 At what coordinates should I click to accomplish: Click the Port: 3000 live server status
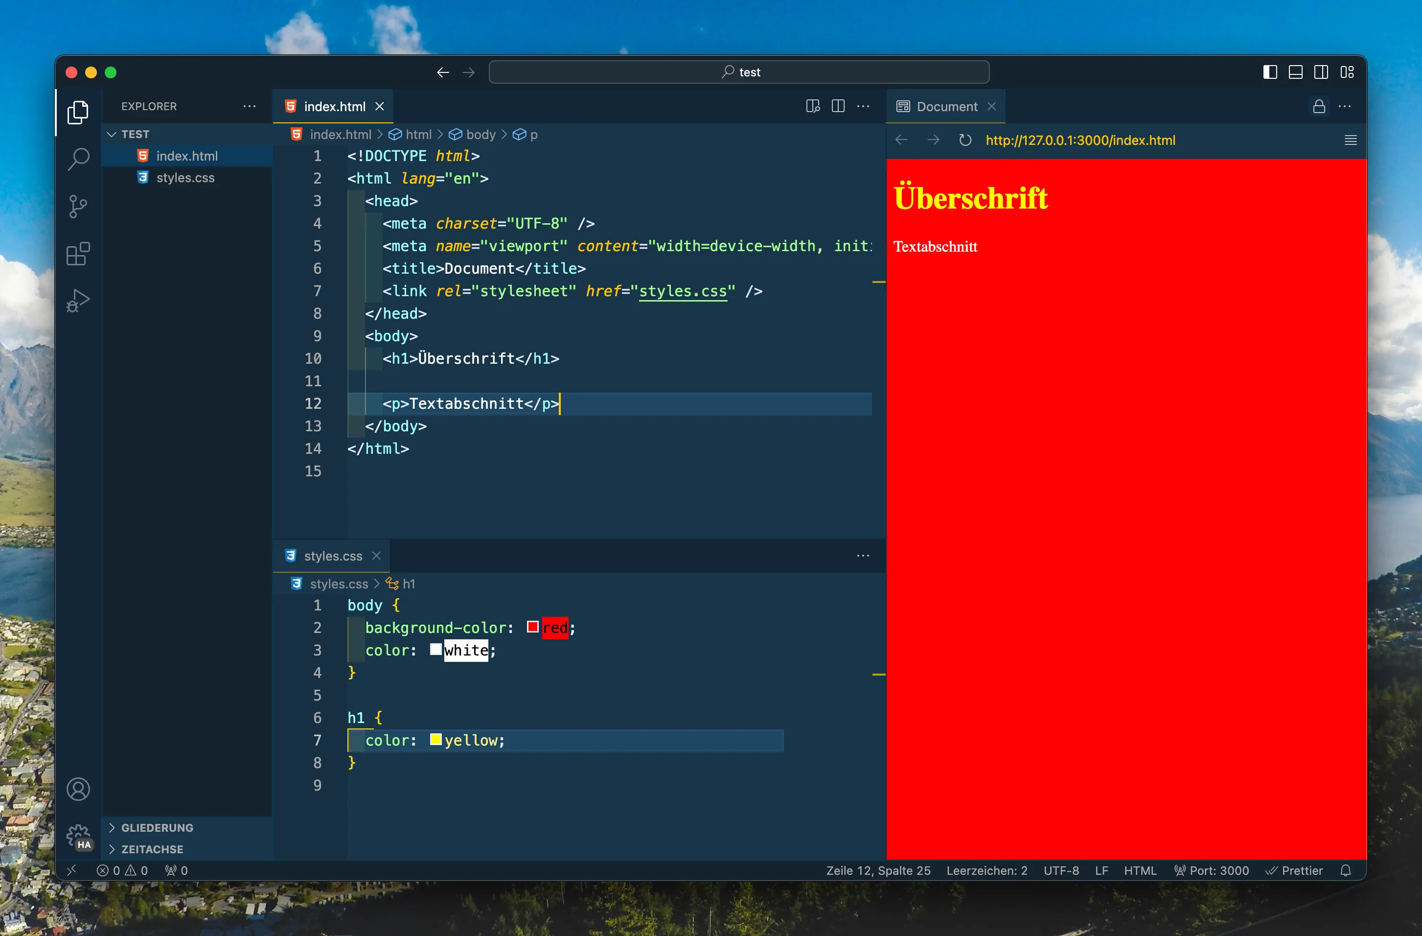point(1211,870)
